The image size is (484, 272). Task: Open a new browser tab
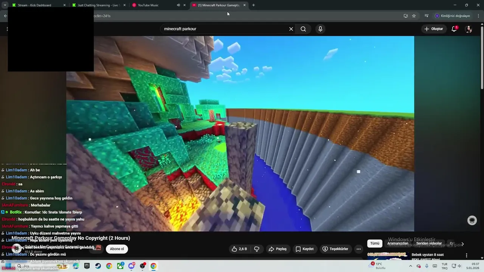pyautogui.click(x=253, y=5)
